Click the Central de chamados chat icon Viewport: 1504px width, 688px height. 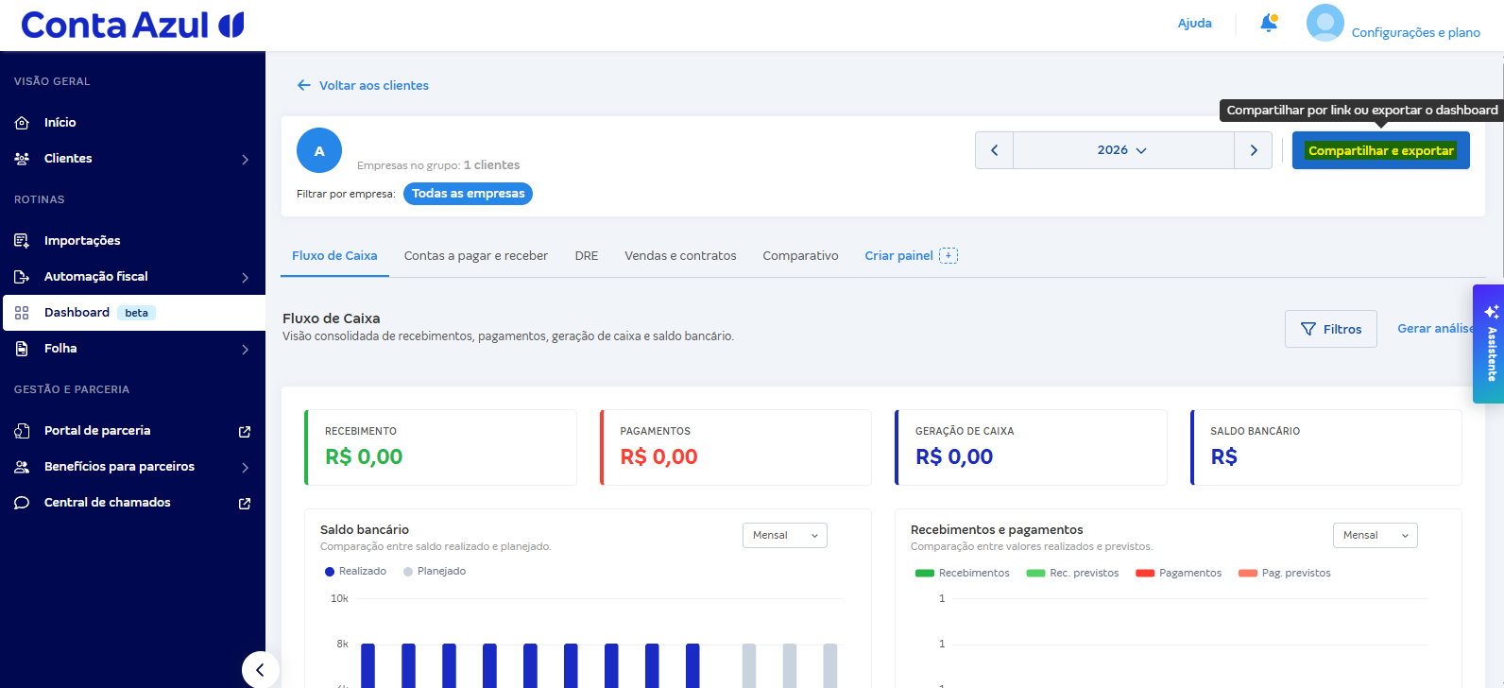[22, 503]
